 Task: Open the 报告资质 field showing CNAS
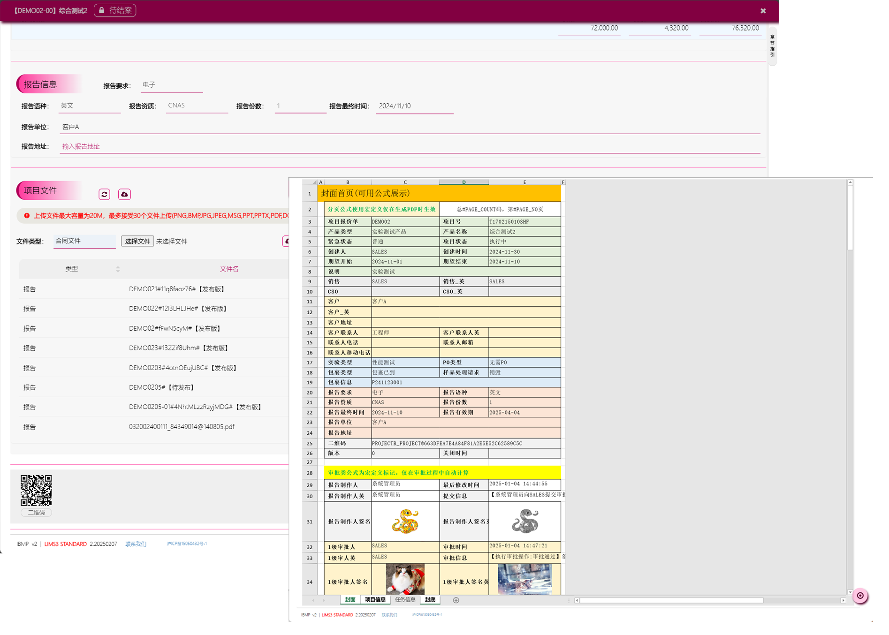click(197, 106)
